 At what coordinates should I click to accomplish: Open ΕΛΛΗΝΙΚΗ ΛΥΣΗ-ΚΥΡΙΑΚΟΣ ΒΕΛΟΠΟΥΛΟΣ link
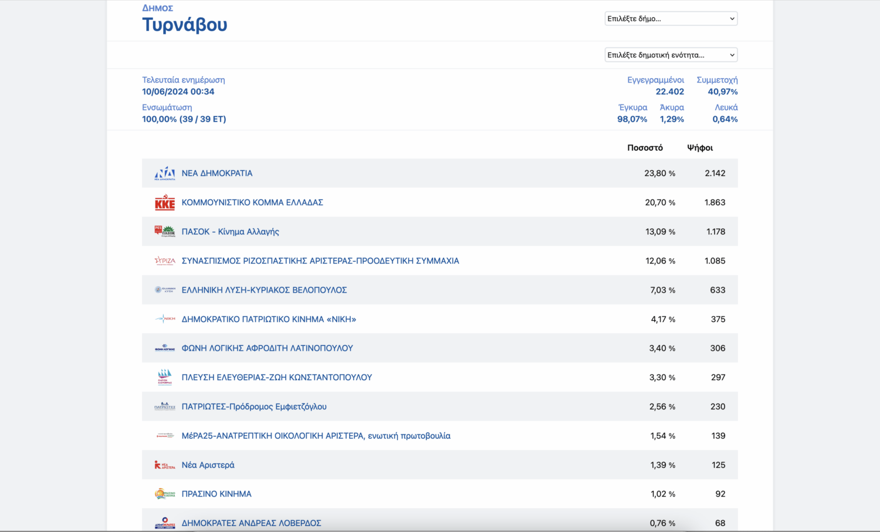[264, 290]
